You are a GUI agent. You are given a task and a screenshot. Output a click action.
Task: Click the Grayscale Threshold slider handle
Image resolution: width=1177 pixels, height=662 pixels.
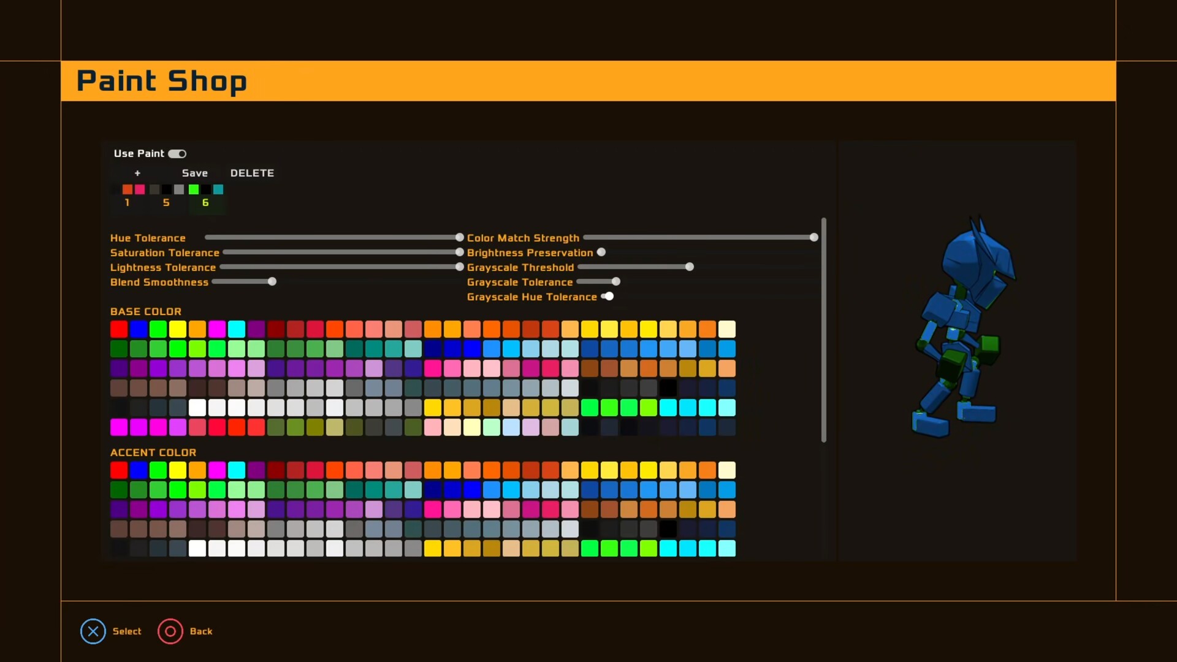[690, 267]
